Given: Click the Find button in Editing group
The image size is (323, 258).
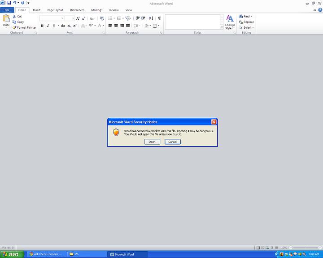Looking at the screenshot, I should [x=245, y=16].
